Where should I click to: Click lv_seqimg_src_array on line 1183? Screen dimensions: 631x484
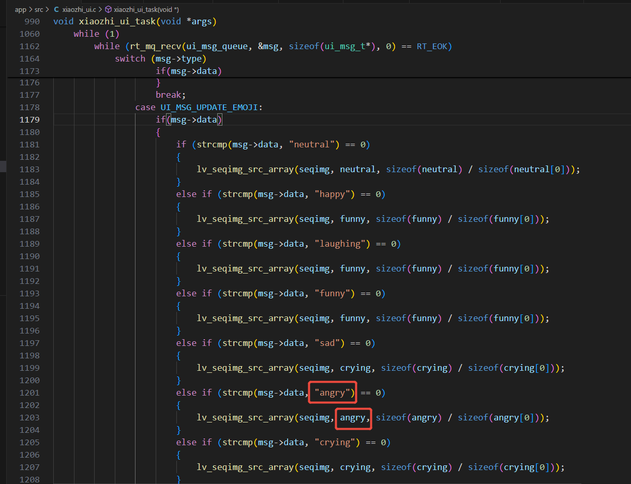point(245,169)
